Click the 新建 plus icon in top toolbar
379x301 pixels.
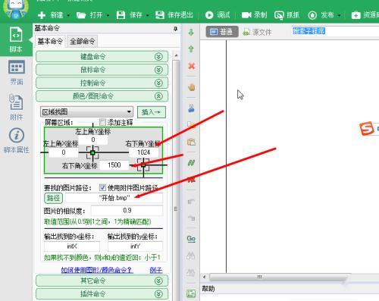click(x=42, y=15)
